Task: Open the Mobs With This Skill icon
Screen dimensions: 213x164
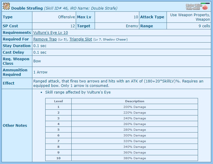Action: point(197,7)
